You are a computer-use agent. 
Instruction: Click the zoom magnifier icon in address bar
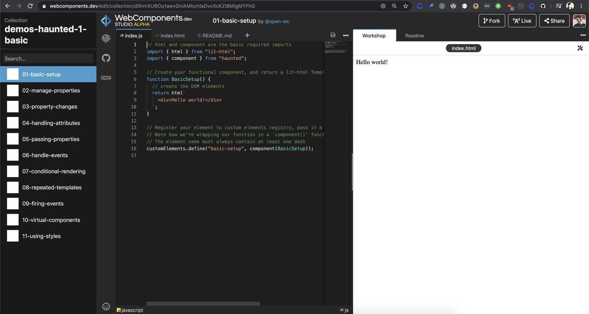click(x=394, y=6)
